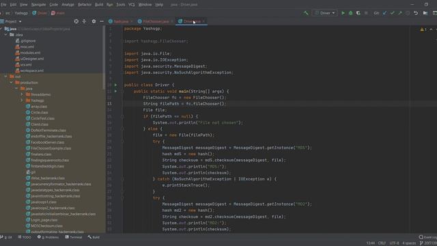
Task: Open the Event Log
Action: point(428,237)
